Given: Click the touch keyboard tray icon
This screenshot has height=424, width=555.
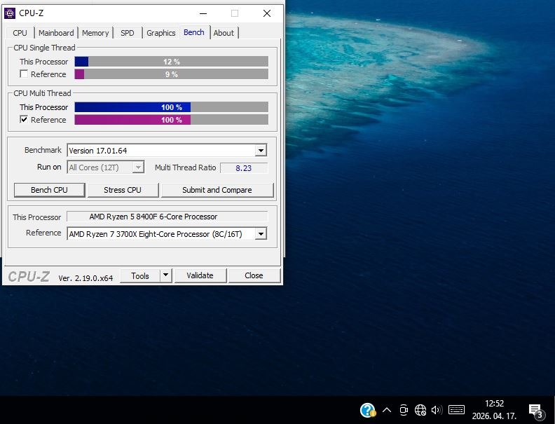Looking at the screenshot, I should (456, 410).
